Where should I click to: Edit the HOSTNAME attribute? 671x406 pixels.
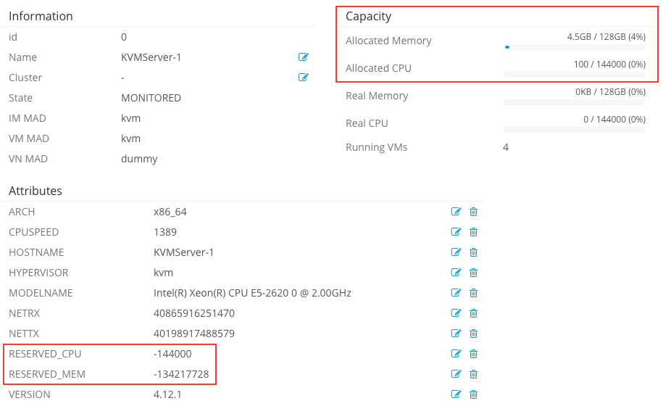coord(456,252)
